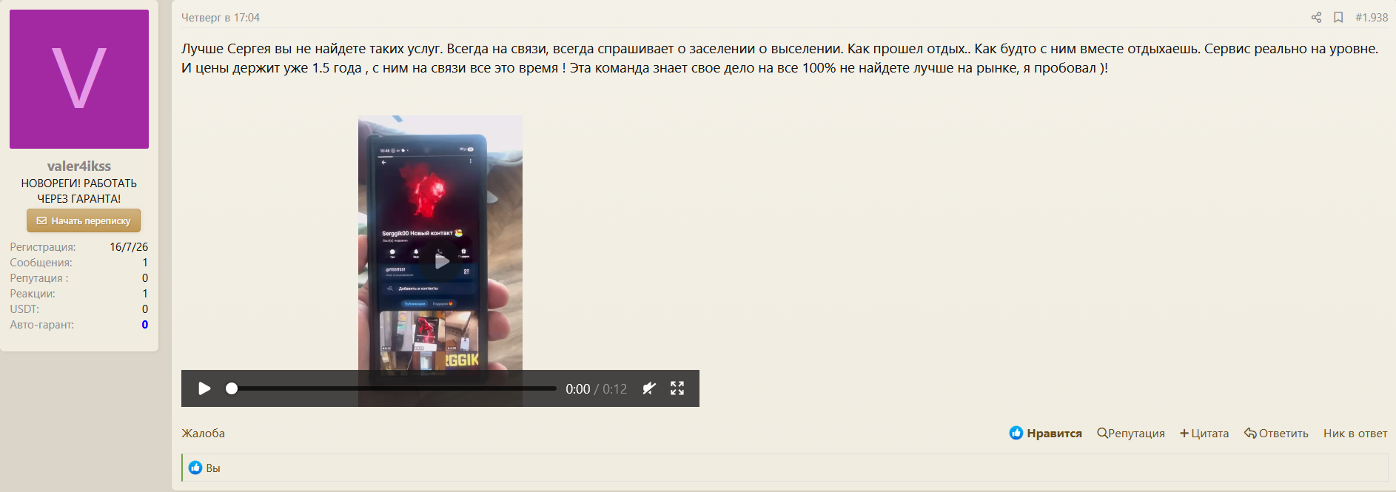This screenshot has height=492, width=1396.
Task: Enter fullscreen on the video player
Action: click(x=677, y=388)
